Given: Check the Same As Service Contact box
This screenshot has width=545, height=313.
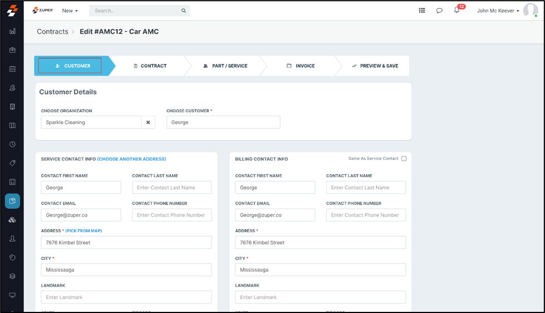Looking at the screenshot, I should (x=404, y=158).
